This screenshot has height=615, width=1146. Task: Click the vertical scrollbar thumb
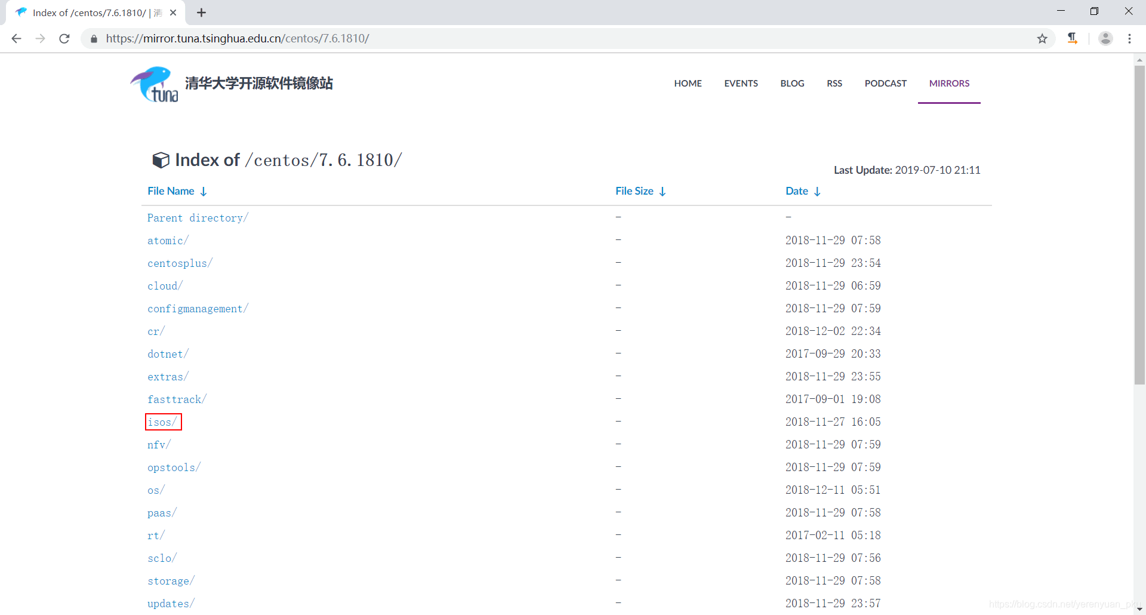[1139, 225]
